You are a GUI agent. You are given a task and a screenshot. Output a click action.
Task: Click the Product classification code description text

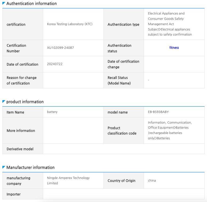coord(170,130)
